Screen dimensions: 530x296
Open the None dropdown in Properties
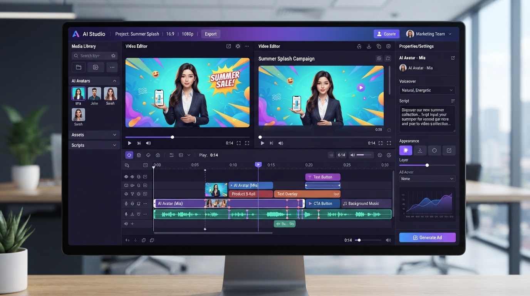(427, 179)
